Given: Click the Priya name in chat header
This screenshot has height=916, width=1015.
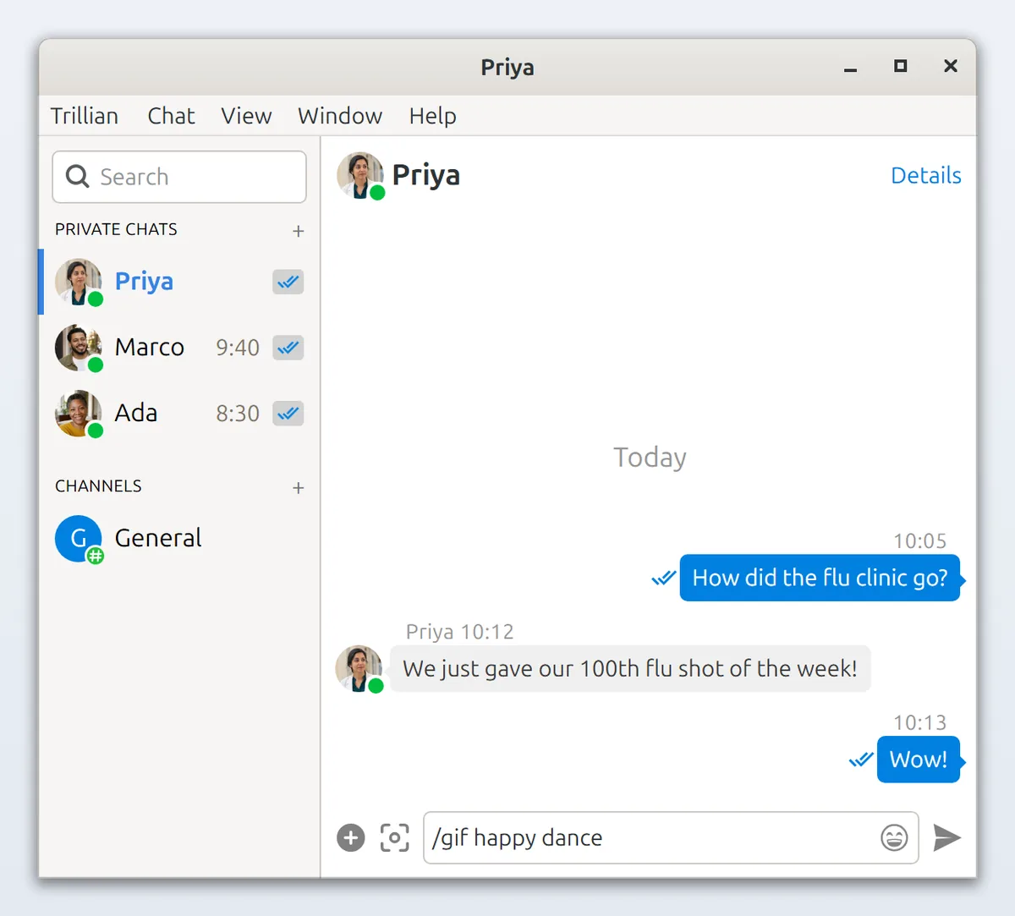Looking at the screenshot, I should [426, 175].
